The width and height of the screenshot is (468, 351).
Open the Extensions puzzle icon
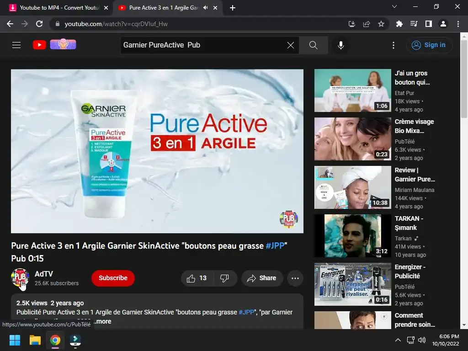point(399,24)
